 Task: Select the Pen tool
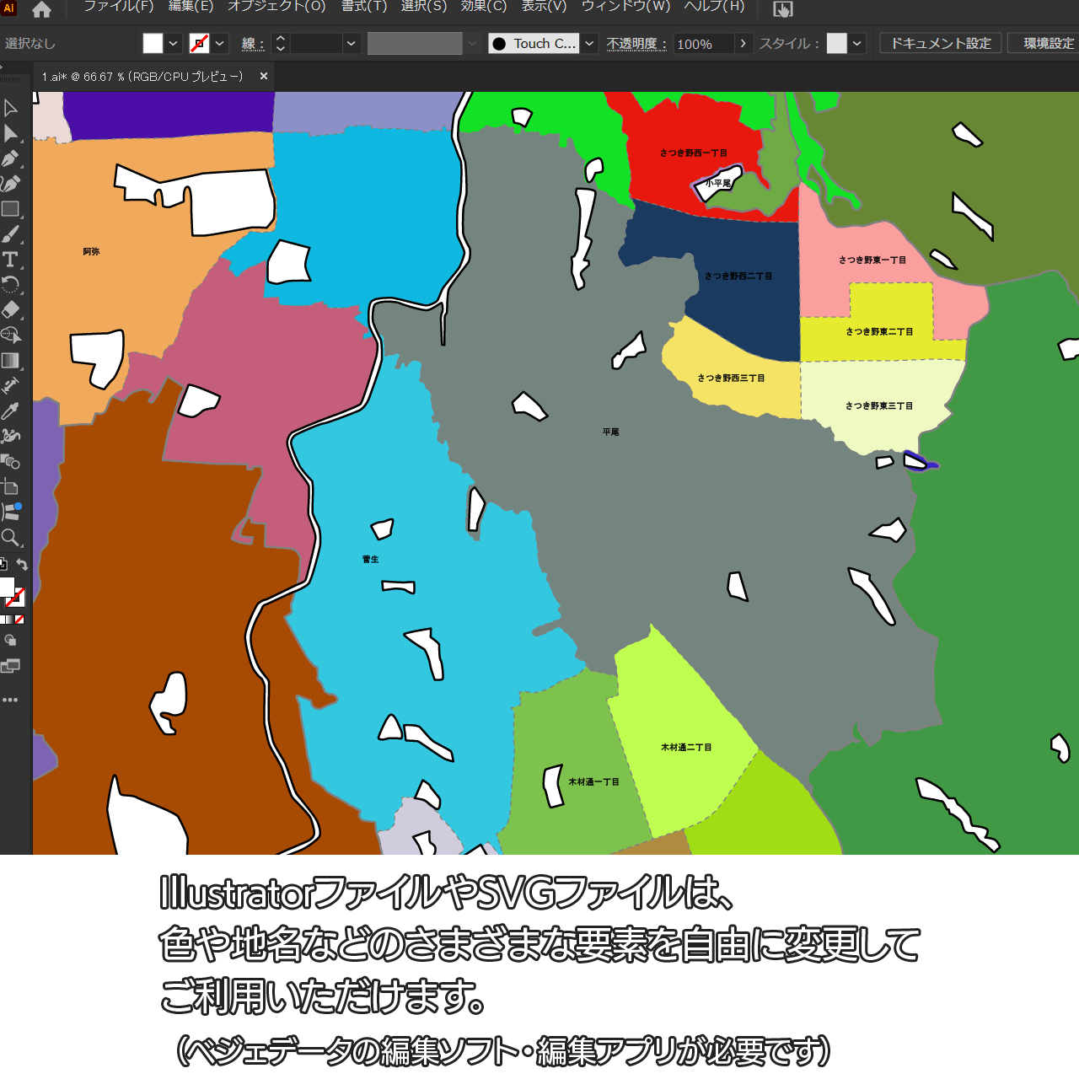click(x=10, y=158)
